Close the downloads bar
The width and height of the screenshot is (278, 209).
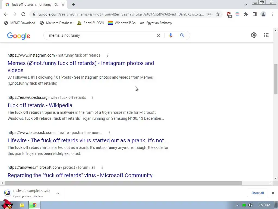click(x=273, y=193)
